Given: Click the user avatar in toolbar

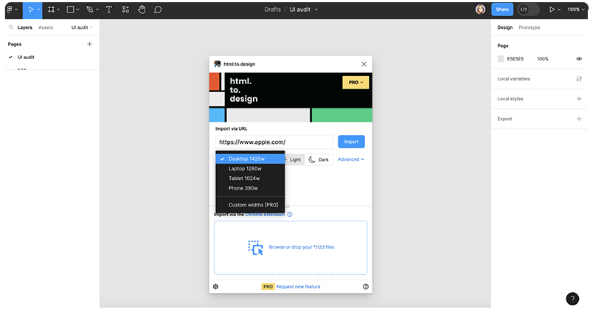Looking at the screenshot, I should pyautogui.click(x=480, y=10).
